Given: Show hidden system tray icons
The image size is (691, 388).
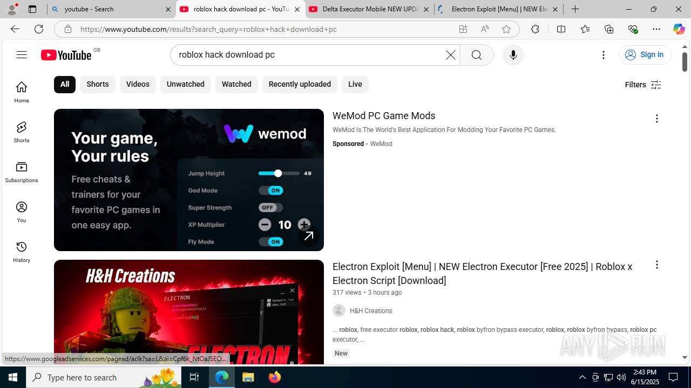Looking at the screenshot, I should tap(582, 377).
